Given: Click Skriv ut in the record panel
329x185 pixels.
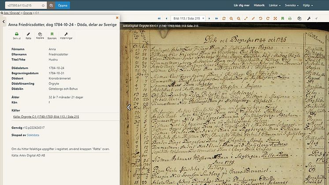Looking at the screenshot, I should tap(17, 36).
